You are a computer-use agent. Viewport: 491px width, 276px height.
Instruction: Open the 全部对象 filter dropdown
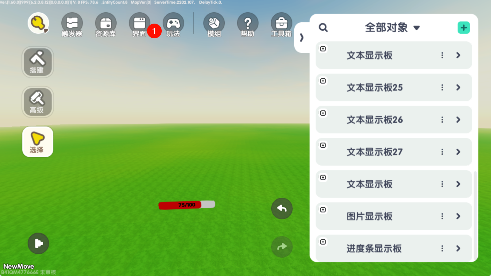(392, 28)
